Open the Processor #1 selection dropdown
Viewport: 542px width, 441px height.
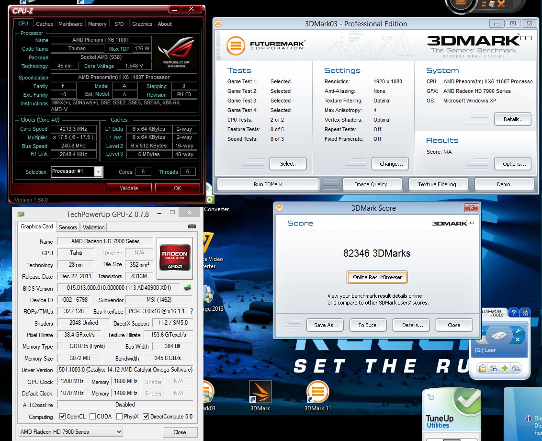click(x=98, y=172)
